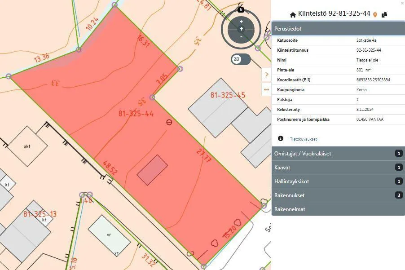Select neighboring parcel 81-325-45 on map
405x270 pixels.
coord(228,95)
